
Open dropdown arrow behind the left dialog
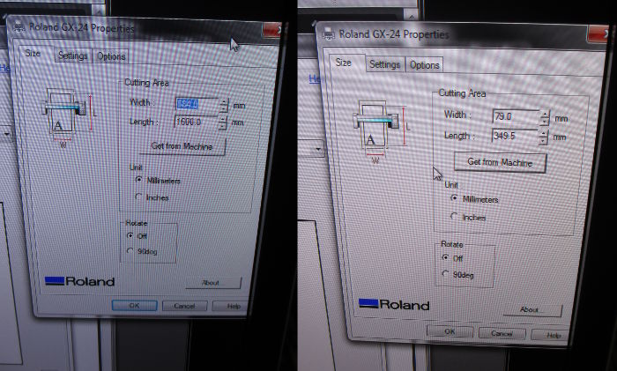pyautogui.click(x=7, y=134)
